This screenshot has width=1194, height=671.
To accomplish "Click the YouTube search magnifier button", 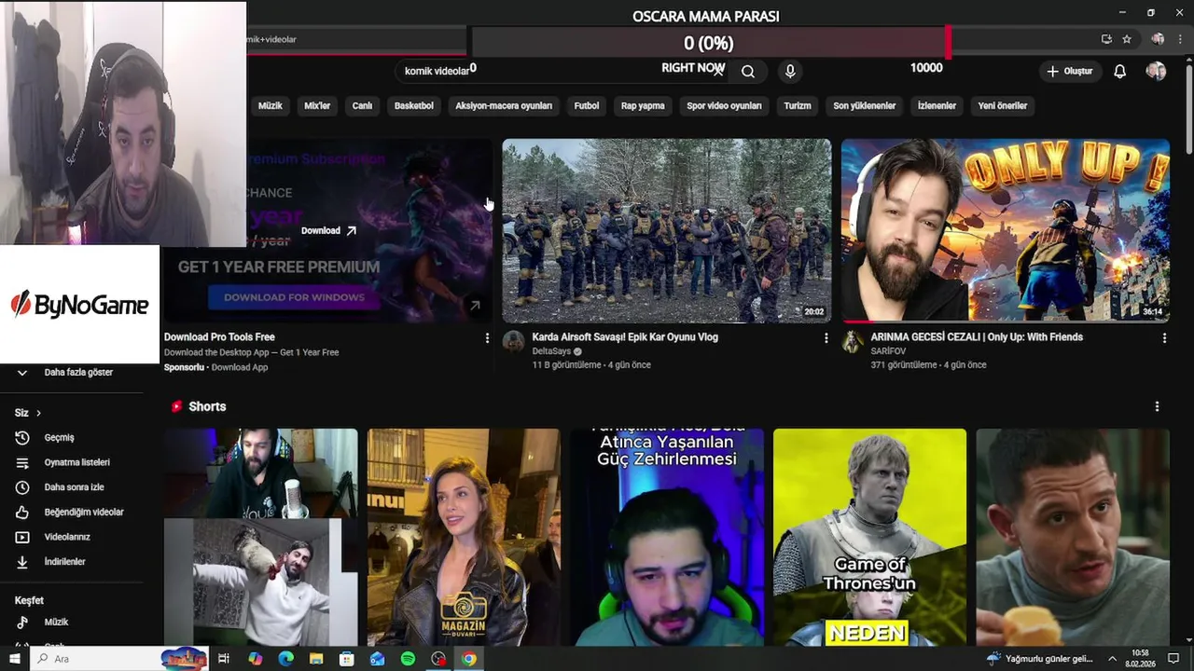I will 748,71.
